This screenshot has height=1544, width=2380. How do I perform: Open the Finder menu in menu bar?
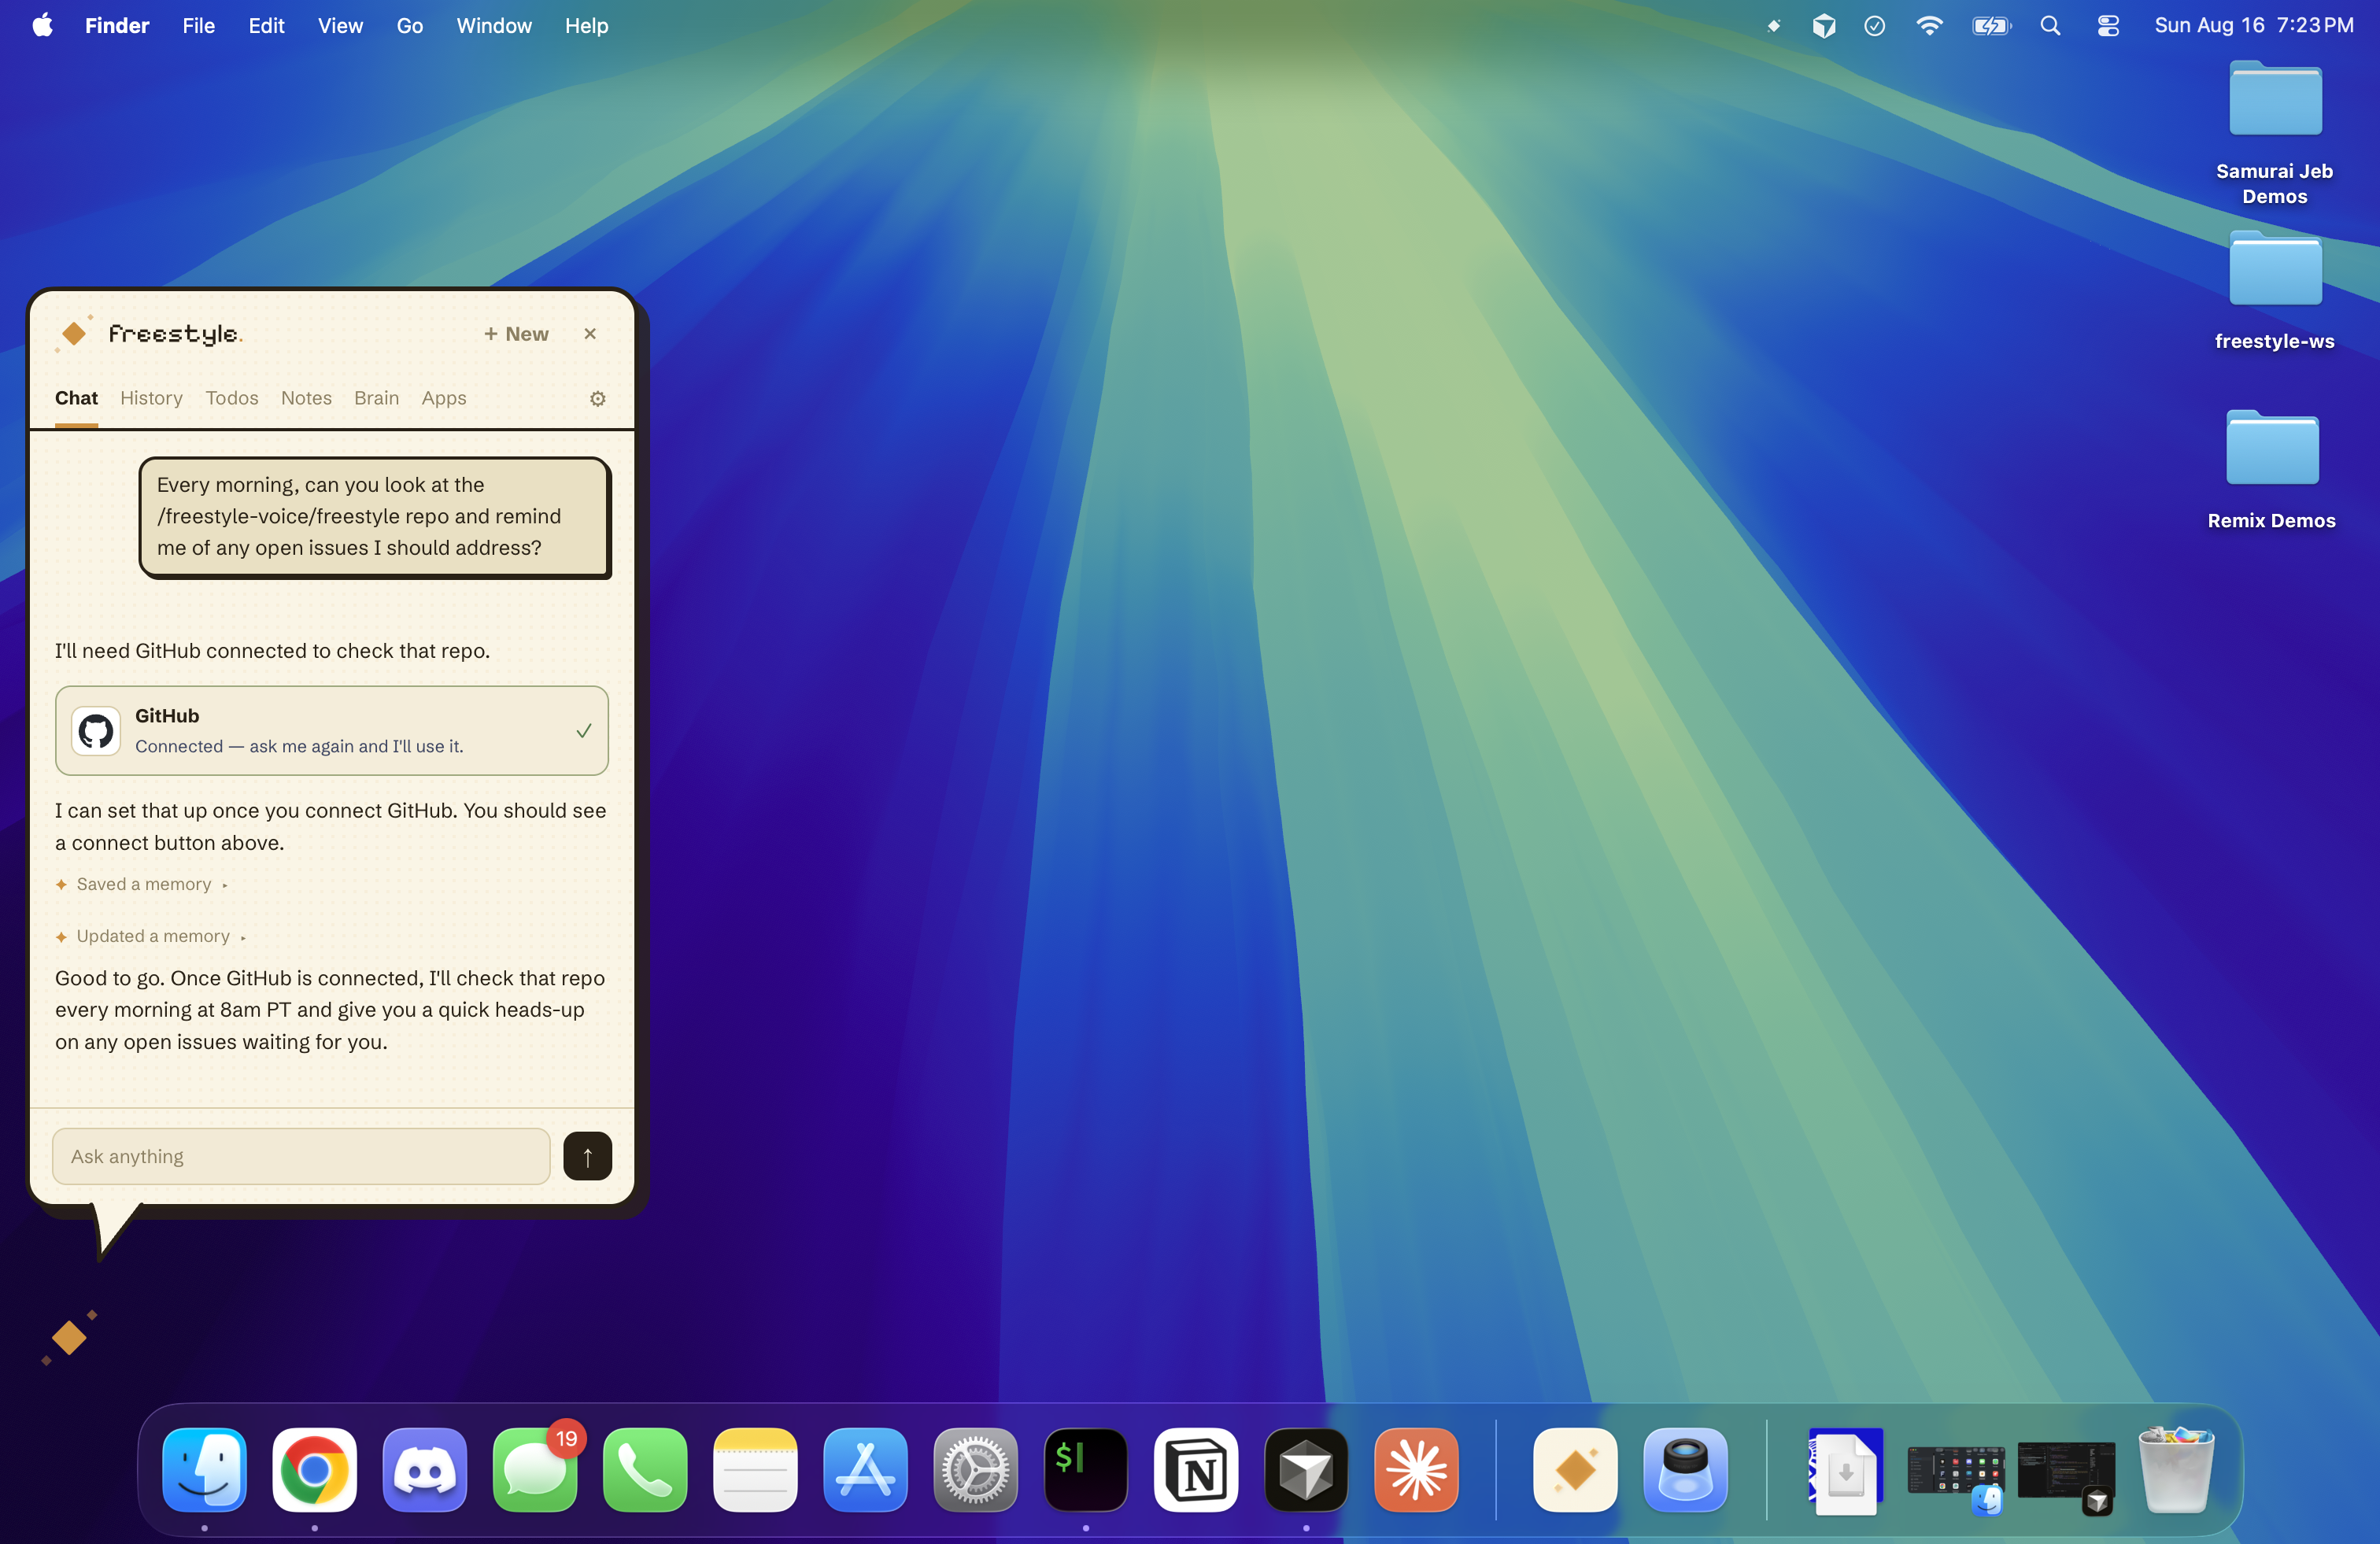(117, 25)
